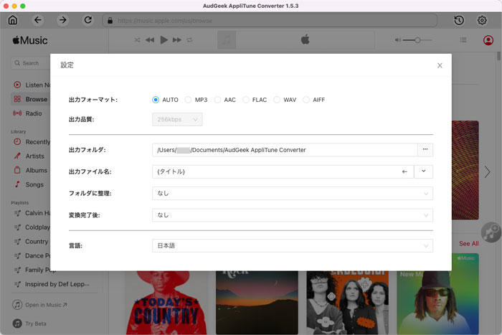Image resolution: width=502 pixels, height=335 pixels.
Task: Adjust the volume slider
Action: (x=417, y=40)
